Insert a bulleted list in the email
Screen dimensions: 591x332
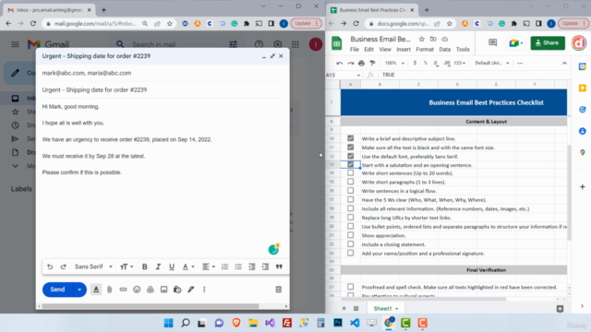pos(238,267)
